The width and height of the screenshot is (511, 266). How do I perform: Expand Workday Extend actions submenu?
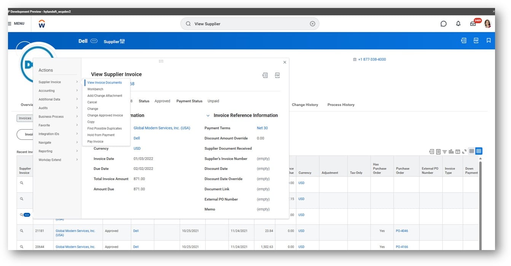pos(58,160)
